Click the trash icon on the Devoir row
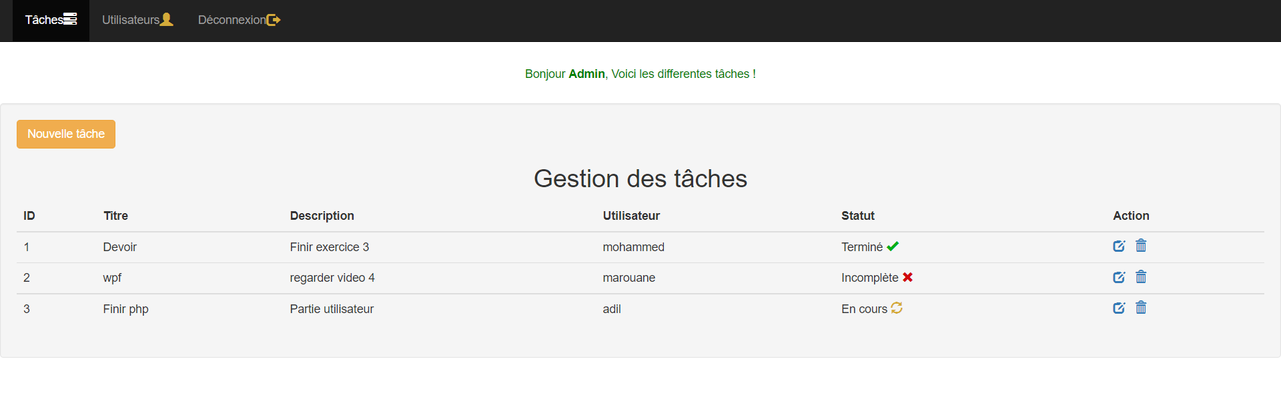 tap(1141, 246)
